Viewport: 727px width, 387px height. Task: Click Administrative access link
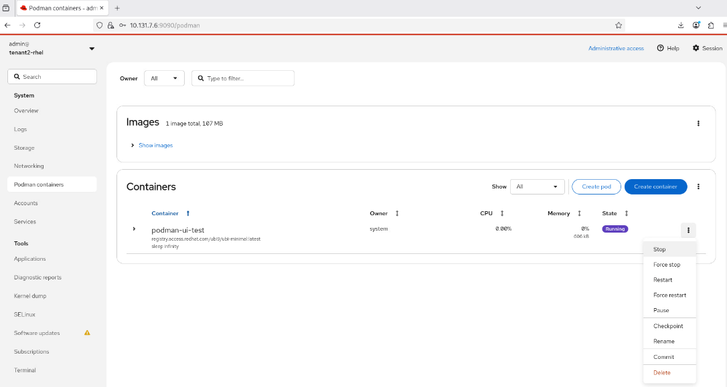(x=616, y=48)
